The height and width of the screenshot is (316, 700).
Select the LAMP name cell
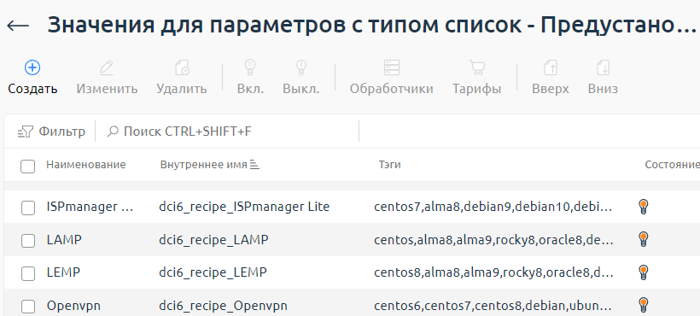64,240
